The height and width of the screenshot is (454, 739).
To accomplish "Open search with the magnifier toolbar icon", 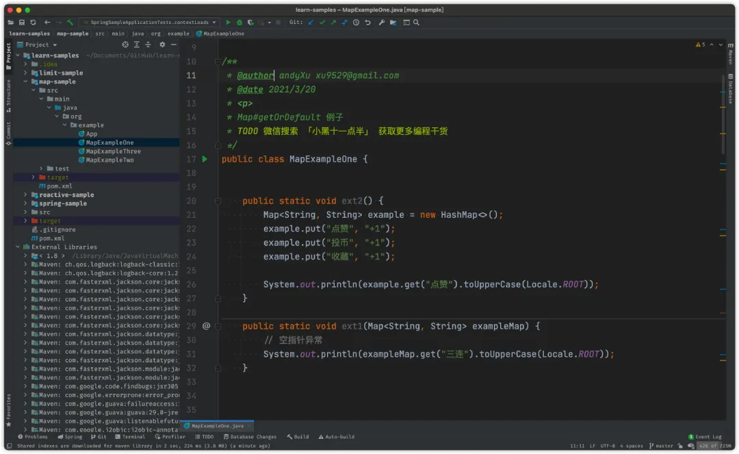I will 415,23.
